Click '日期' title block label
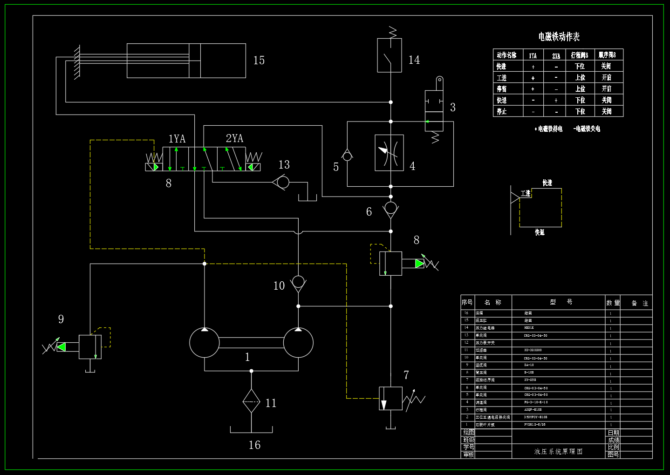The image size is (670, 475). pyautogui.click(x=613, y=433)
